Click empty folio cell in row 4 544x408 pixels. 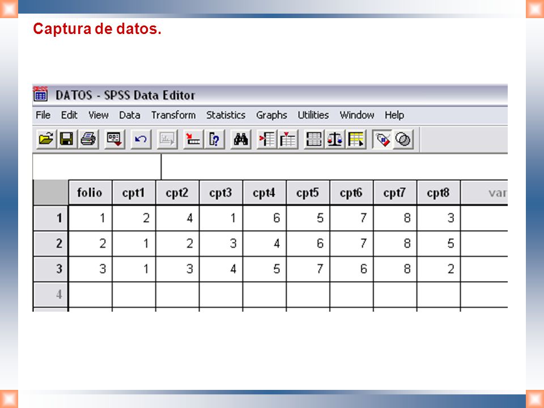[x=90, y=294]
